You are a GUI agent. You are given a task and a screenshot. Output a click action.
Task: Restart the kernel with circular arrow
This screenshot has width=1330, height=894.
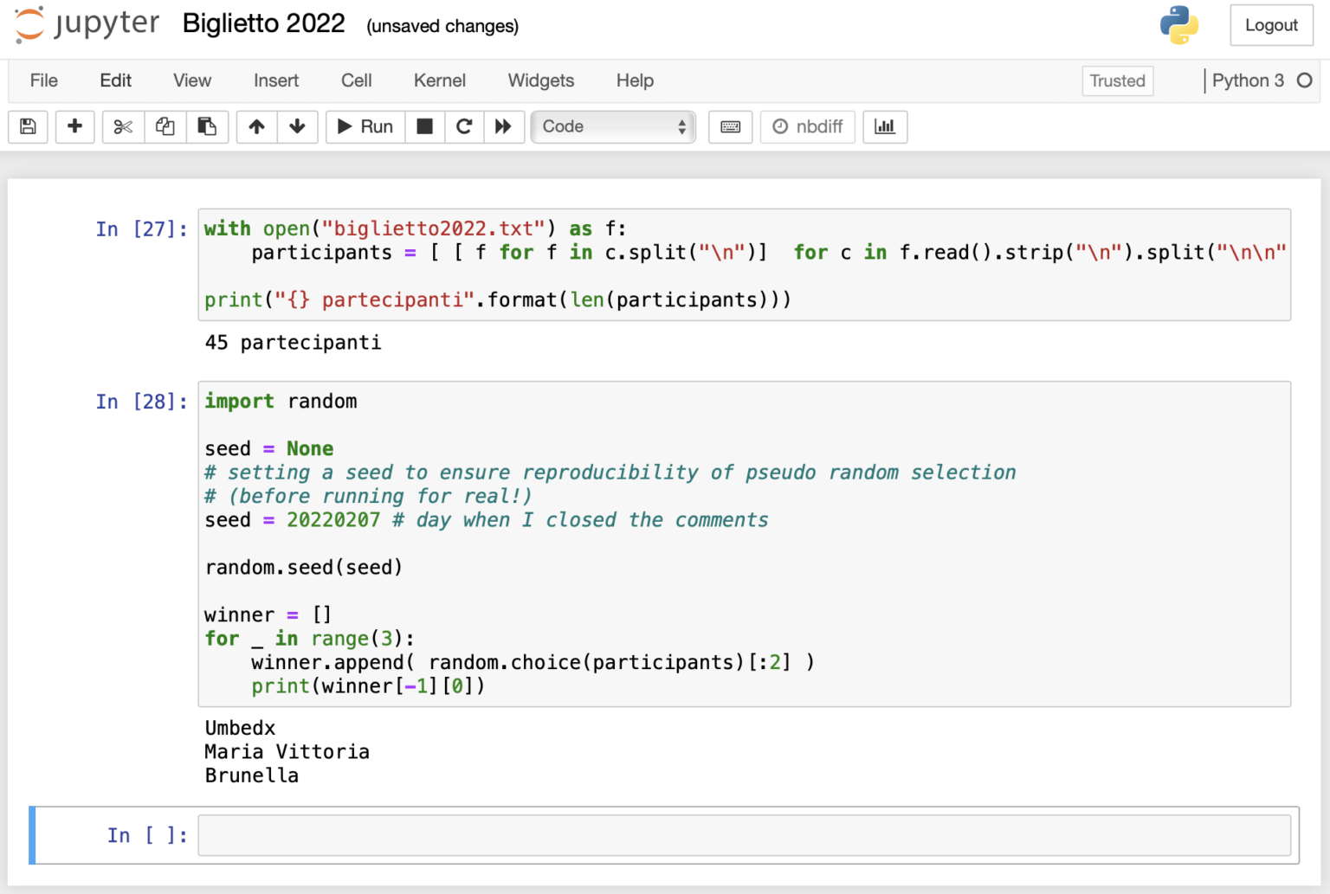(x=464, y=126)
